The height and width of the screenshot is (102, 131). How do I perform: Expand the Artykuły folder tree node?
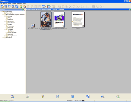point(5,16)
